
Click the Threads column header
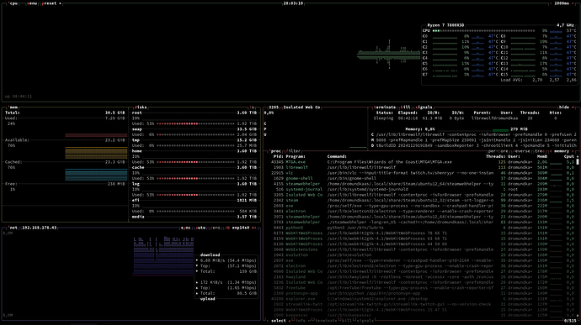[x=495, y=156]
